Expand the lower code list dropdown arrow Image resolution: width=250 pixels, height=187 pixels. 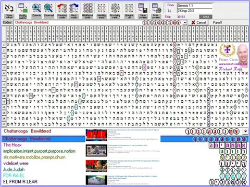pyautogui.click(x=245, y=131)
